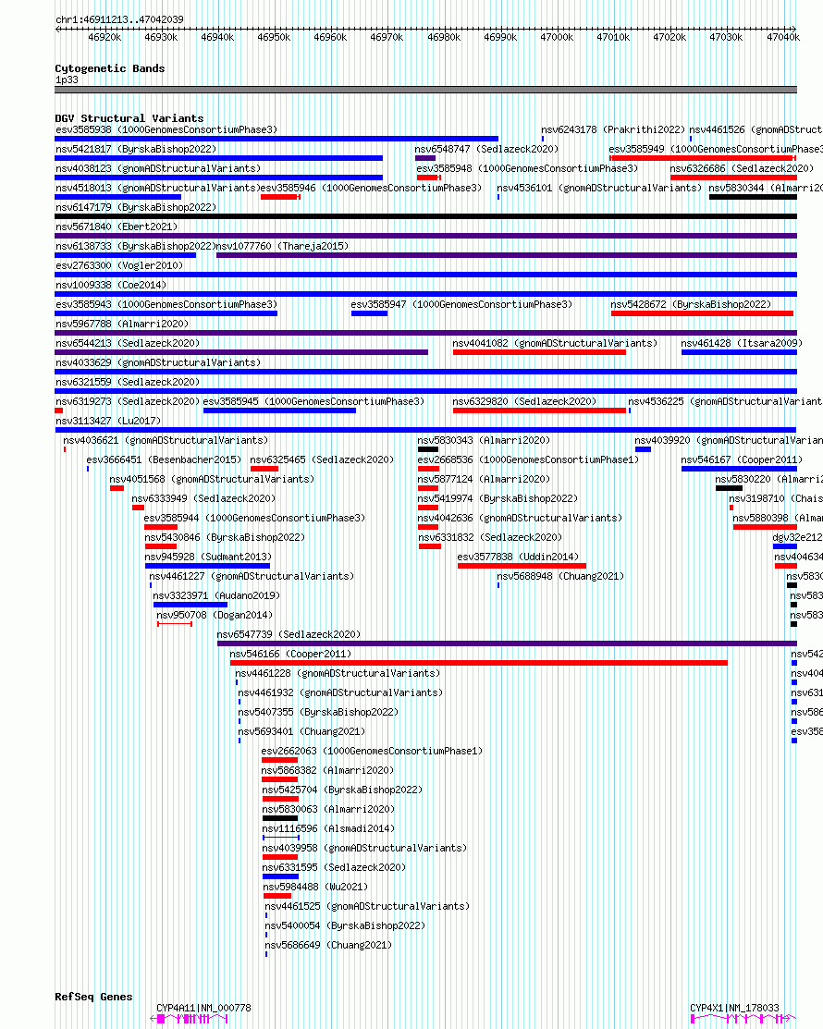Click the nsv6548747 (Sedlazeck2020) label

coord(486,149)
